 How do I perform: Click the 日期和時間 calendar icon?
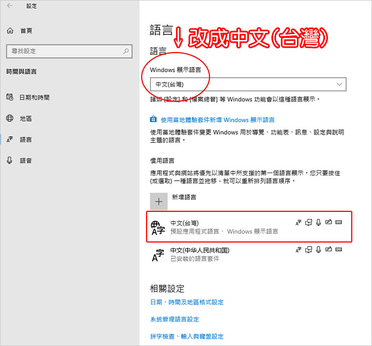pos(10,97)
